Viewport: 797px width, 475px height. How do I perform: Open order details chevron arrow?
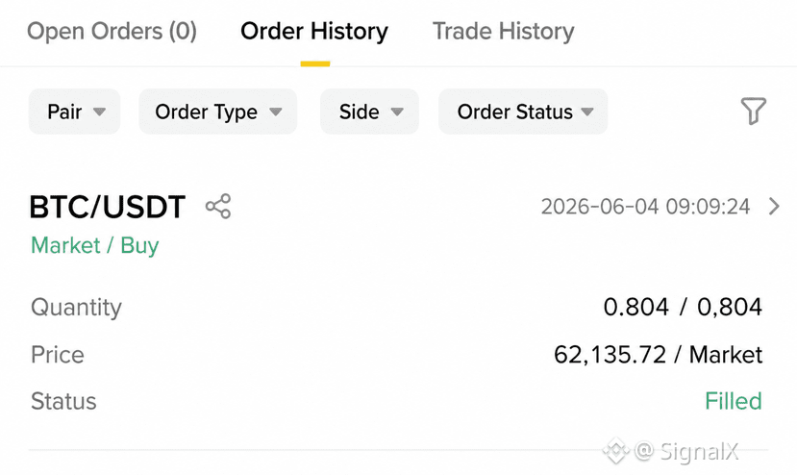pos(774,207)
